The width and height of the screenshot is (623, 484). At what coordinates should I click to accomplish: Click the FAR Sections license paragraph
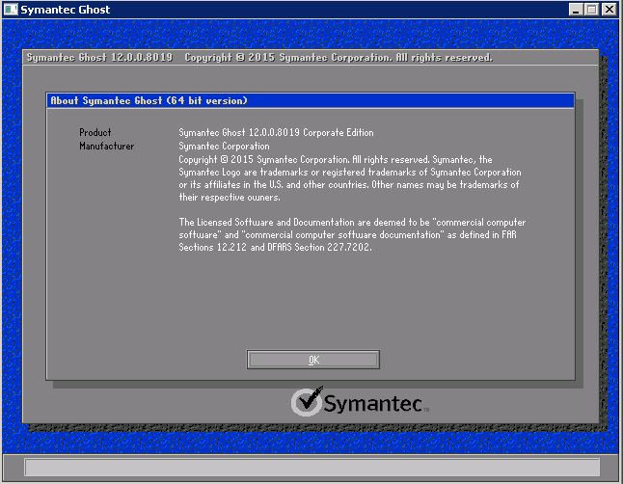[352, 234]
